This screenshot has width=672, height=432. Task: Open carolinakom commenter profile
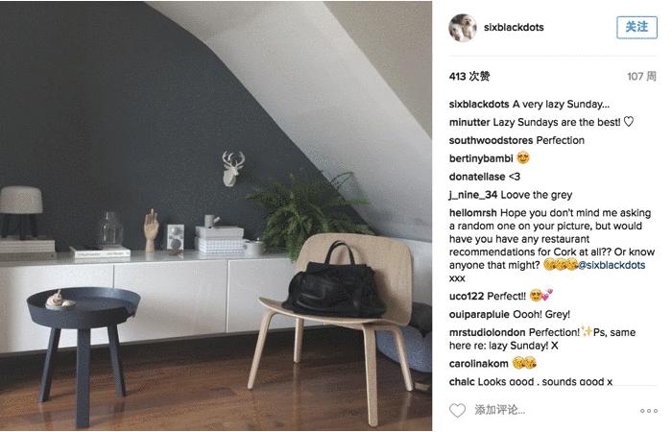(x=478, y=364)
